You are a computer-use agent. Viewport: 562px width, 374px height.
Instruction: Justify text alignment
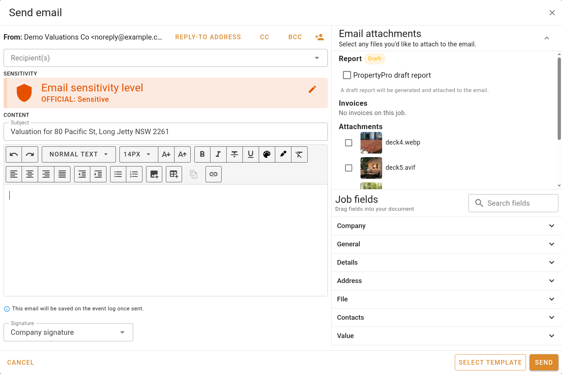[62, 174]
